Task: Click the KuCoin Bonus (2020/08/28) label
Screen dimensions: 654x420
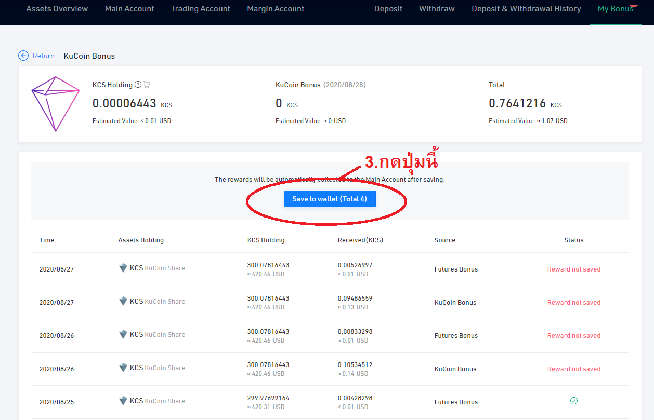Action: [321, 85]
